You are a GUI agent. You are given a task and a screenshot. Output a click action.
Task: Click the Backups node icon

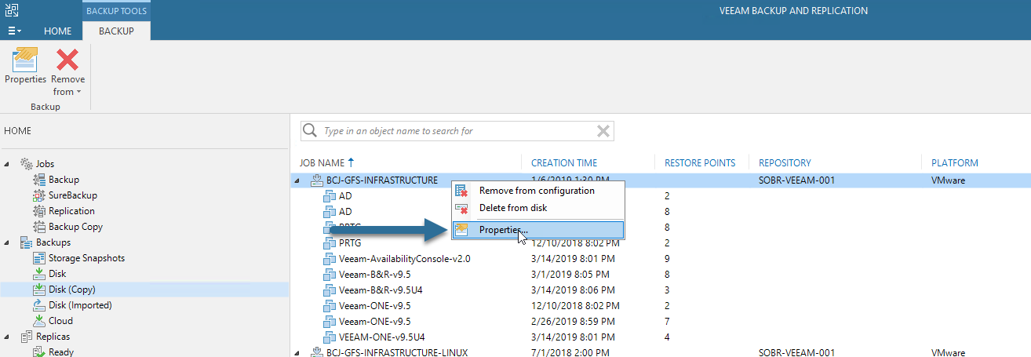tap(26, 242)
